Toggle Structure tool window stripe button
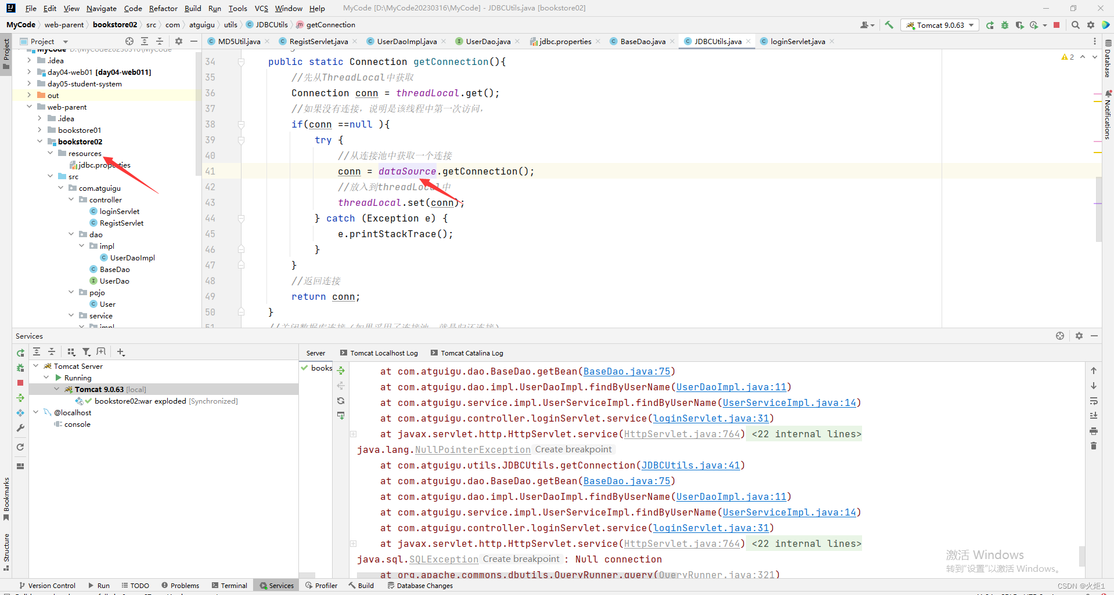Screen dimensions: 1114x595 (6, 552)
